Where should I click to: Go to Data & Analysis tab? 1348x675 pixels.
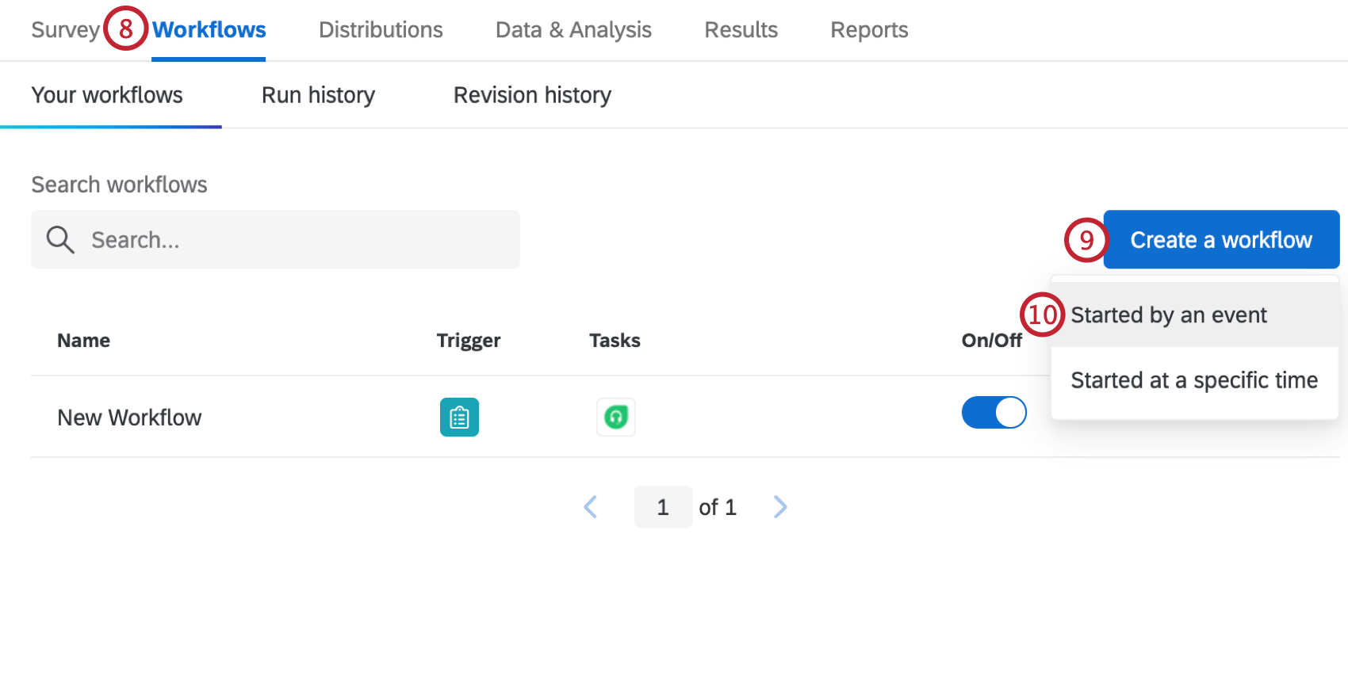coord(573,30)
